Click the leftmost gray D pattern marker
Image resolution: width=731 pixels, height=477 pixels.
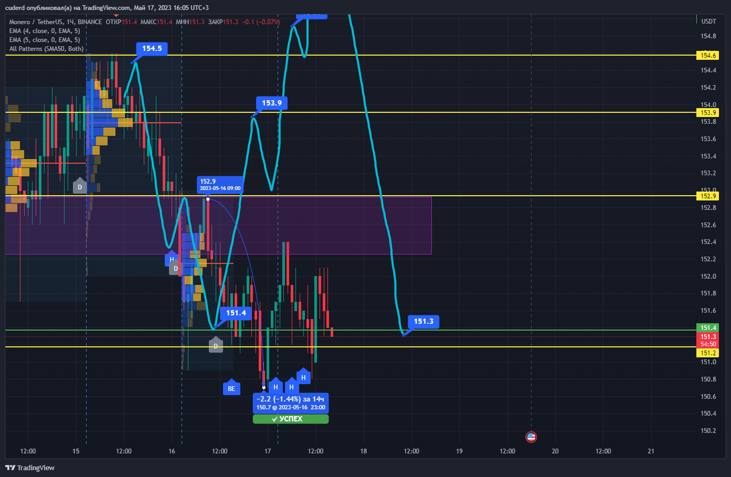pos(80,186)
